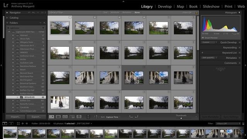
Task: Go back with the filmstrip left arrow
Action: pyautogui.click(x=22, y=124)
